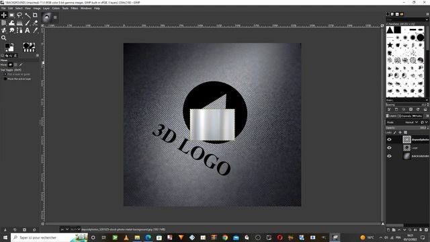Open layers dock configuration menu
The height and width of the screenshot is (242, 430).
click(427, 116)
